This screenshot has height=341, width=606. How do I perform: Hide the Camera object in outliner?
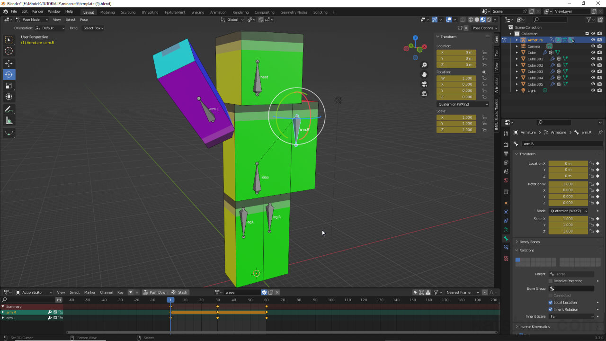[x=593, y=46]
